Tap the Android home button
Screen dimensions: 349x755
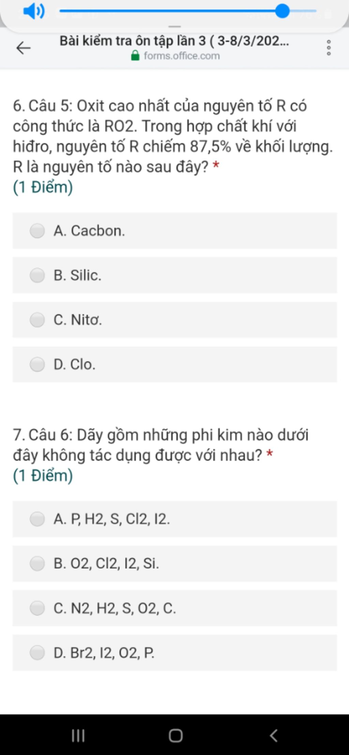(176, 736)
